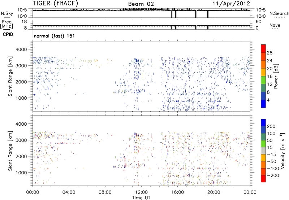Click the Slant Range label of velocity panel
The height and width of the screenshot is (200, 289).
coord(10,151)
